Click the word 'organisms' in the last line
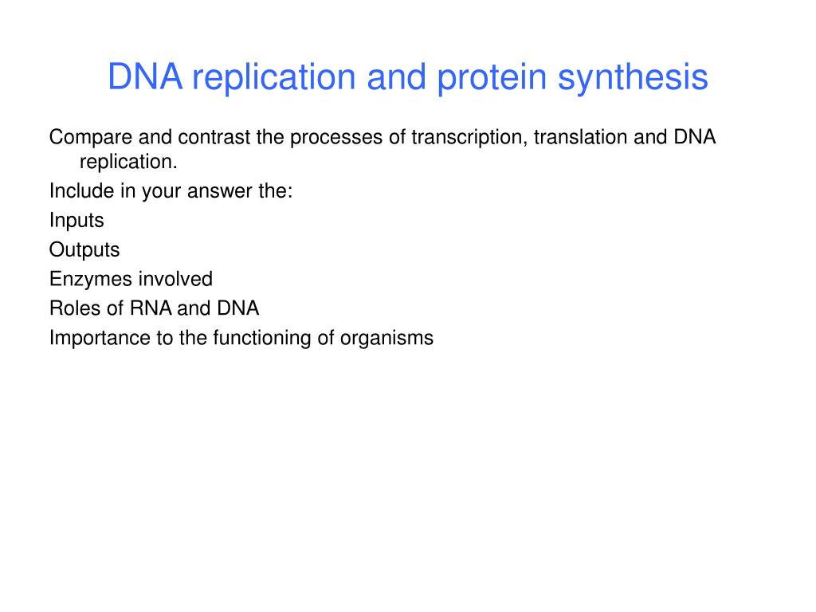Screen dimensions: 816x612 386,338
